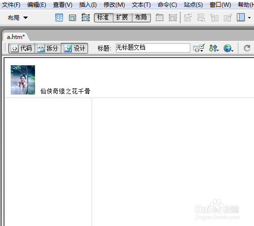
Task: Click insert row below icon
Action: pos(201,18)
